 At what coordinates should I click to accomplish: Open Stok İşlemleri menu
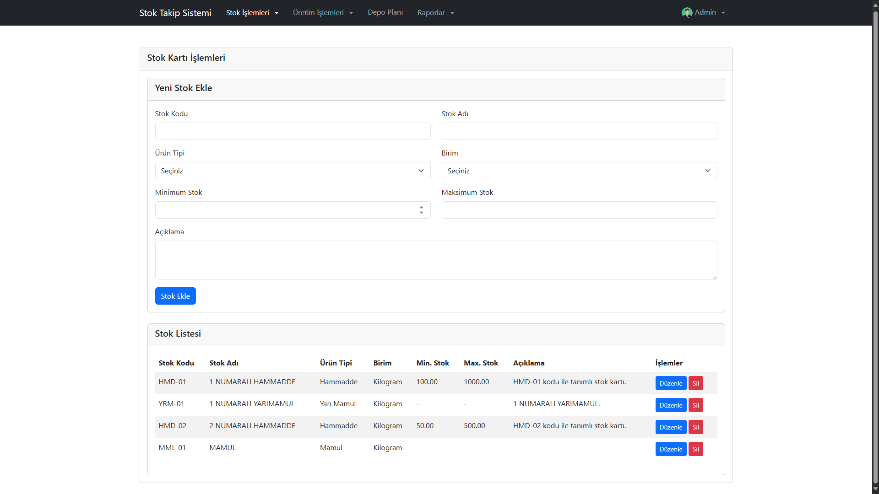[x=252, y=13]
